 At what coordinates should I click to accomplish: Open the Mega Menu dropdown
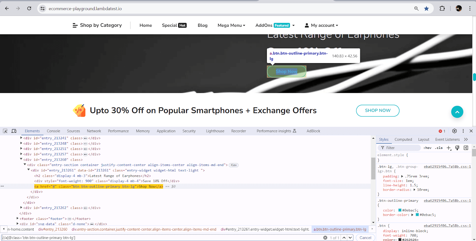(231, 25)
